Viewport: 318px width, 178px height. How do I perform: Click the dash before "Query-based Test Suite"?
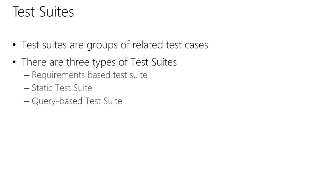coord(27,102)
